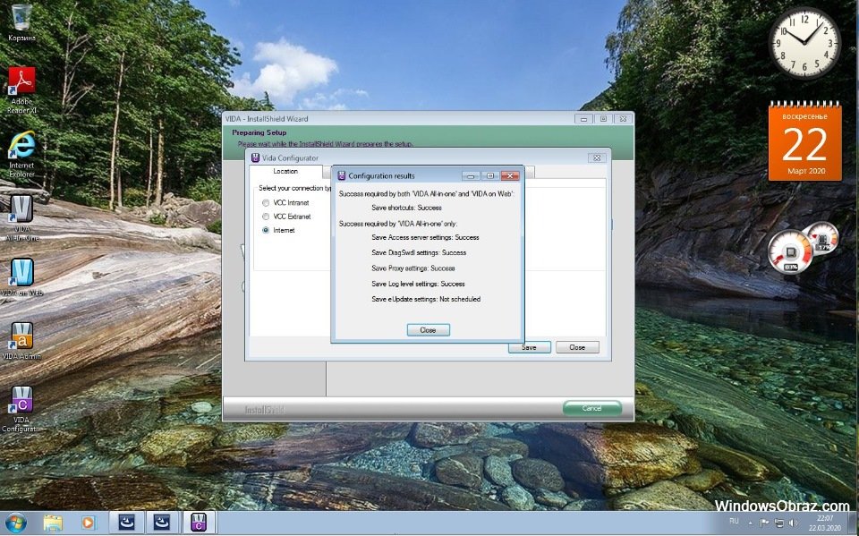This screenshot has width=859, height=536.
Task: Click 'Preparing Setup' heading in InstallShield
Action: click(259, 132)
